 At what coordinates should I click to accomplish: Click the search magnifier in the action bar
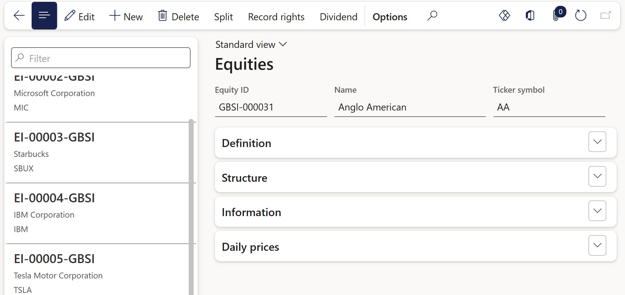[x=432, y=16]
